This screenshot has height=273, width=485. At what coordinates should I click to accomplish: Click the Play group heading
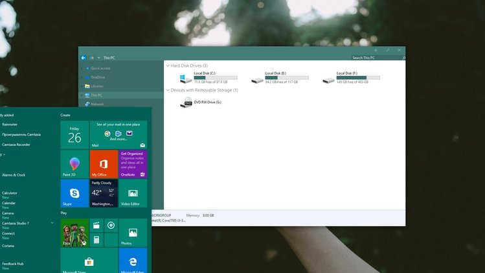[x=63, y=213]
